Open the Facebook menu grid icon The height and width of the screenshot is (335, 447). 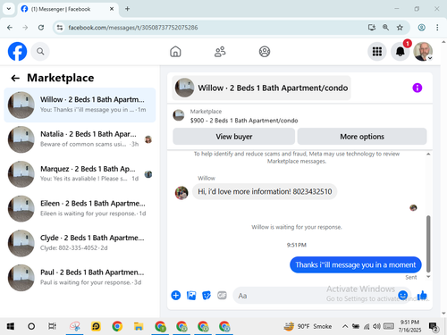tap(377, 52)
